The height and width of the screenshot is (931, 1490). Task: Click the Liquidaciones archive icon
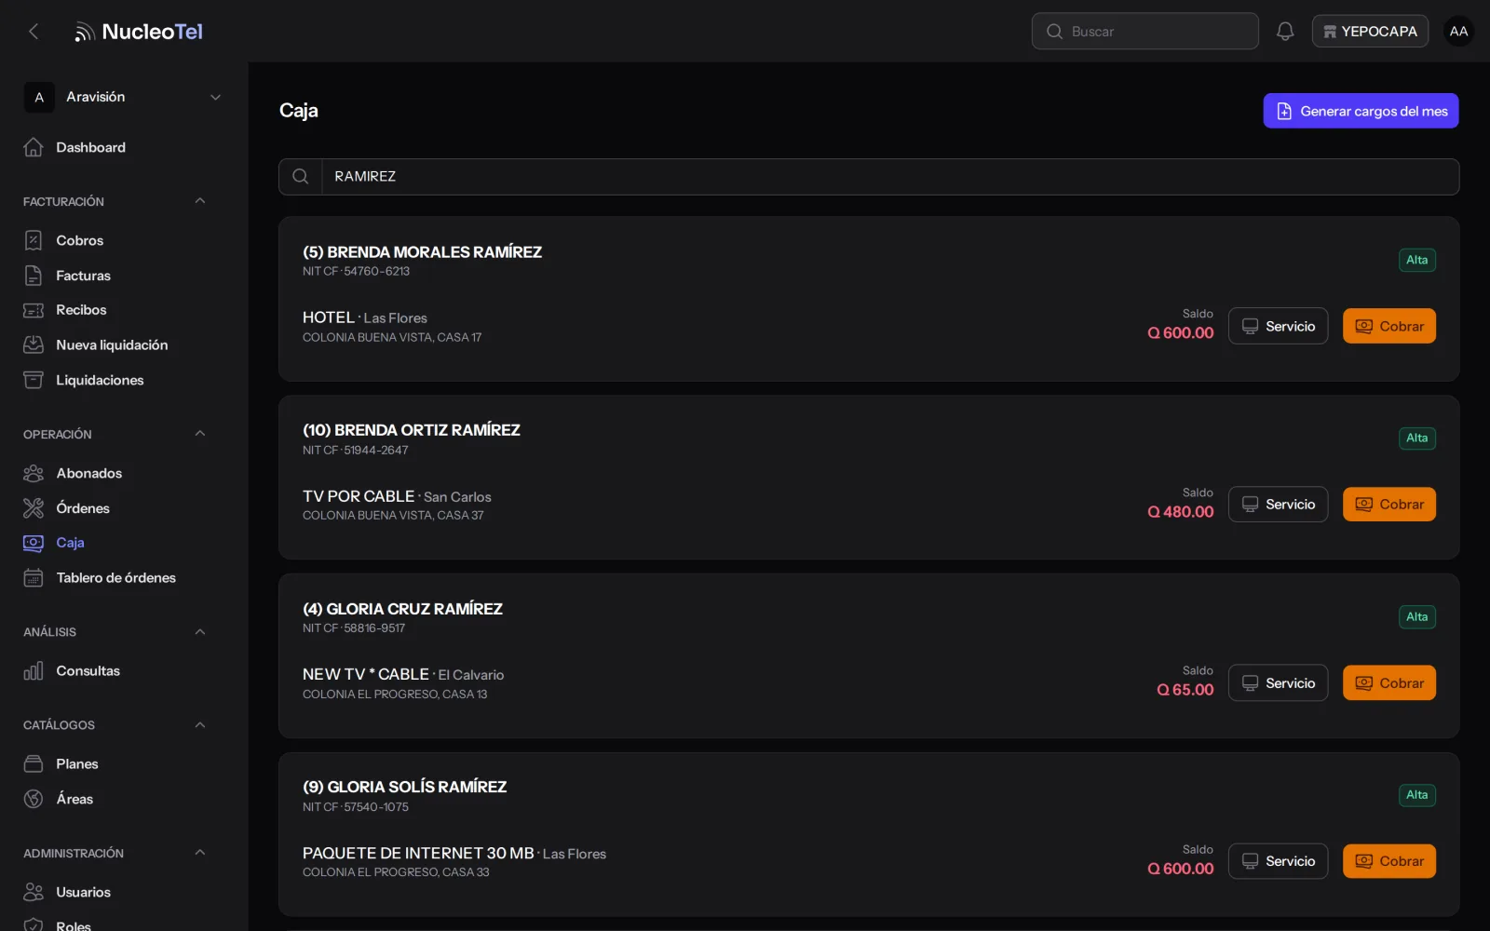coord(34,380)
